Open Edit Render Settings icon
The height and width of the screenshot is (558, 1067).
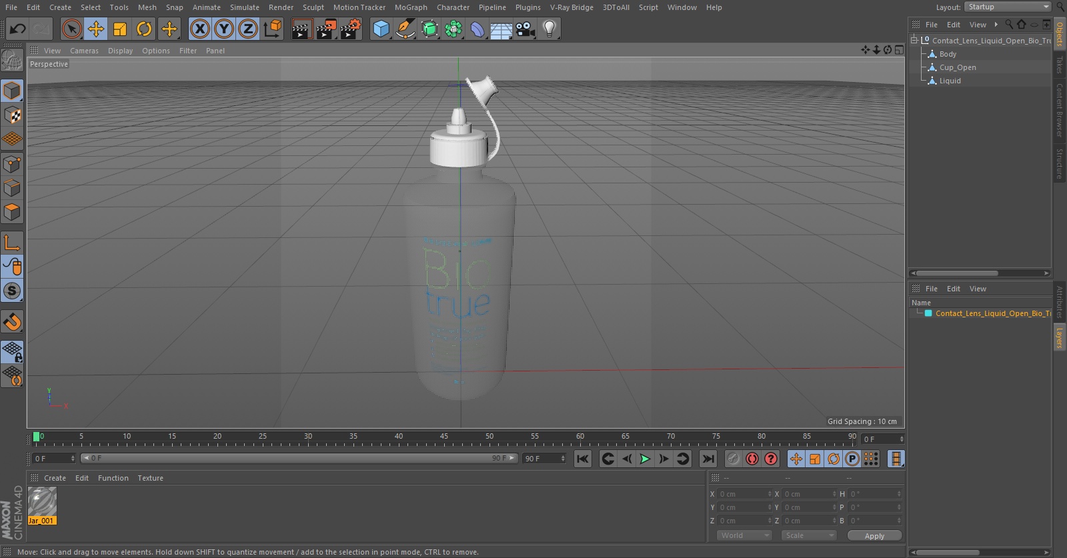[351, 29]
